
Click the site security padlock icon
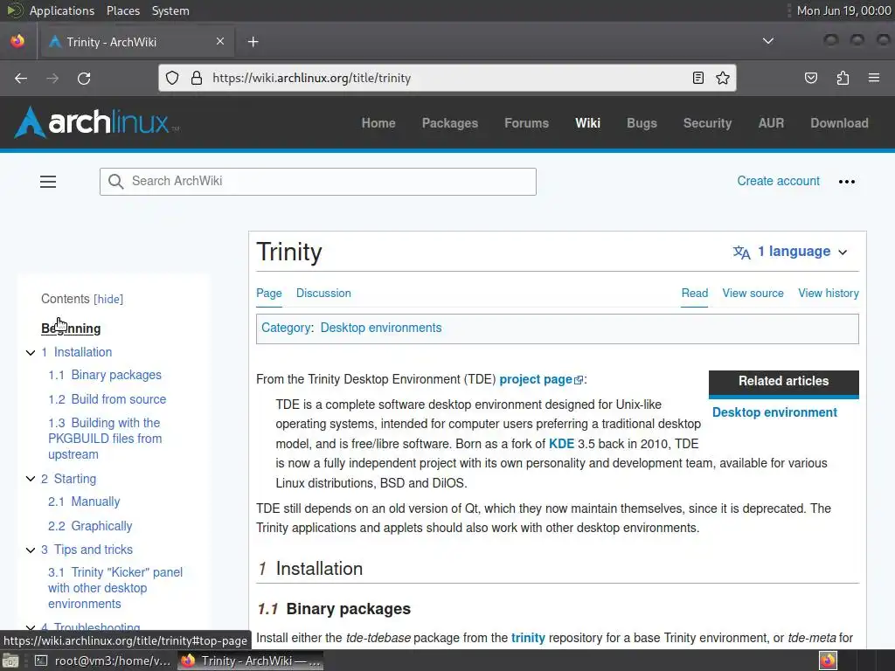click(x=197, y=78)
